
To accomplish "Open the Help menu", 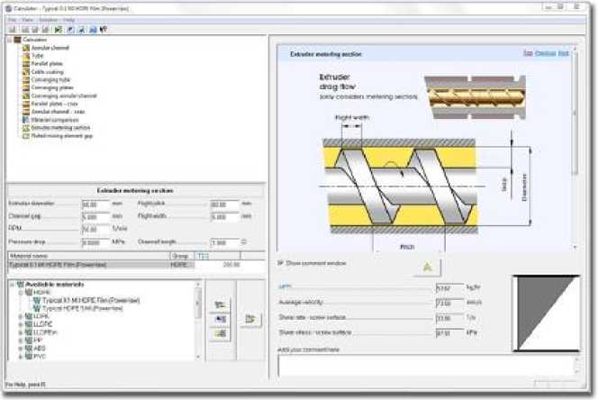I will [68, 20].
